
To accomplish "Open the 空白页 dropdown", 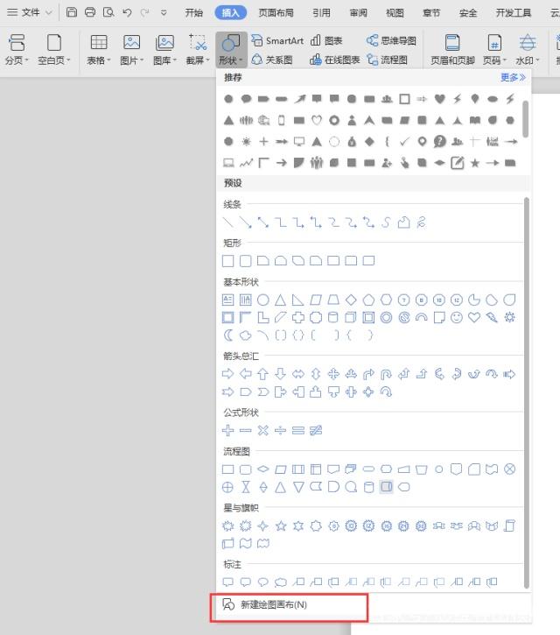I will [x=54, y=49].
